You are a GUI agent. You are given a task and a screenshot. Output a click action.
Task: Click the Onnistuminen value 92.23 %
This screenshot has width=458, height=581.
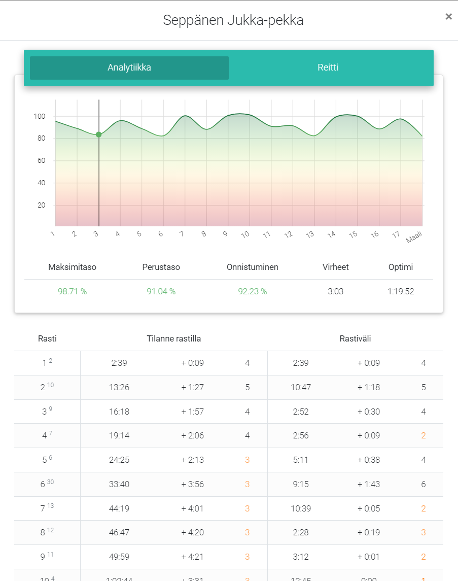(x=252, y=291)
